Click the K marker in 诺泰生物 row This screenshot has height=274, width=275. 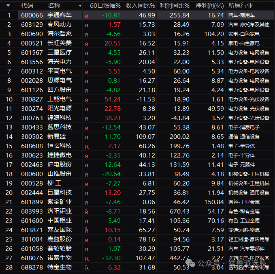pos(87,259)
